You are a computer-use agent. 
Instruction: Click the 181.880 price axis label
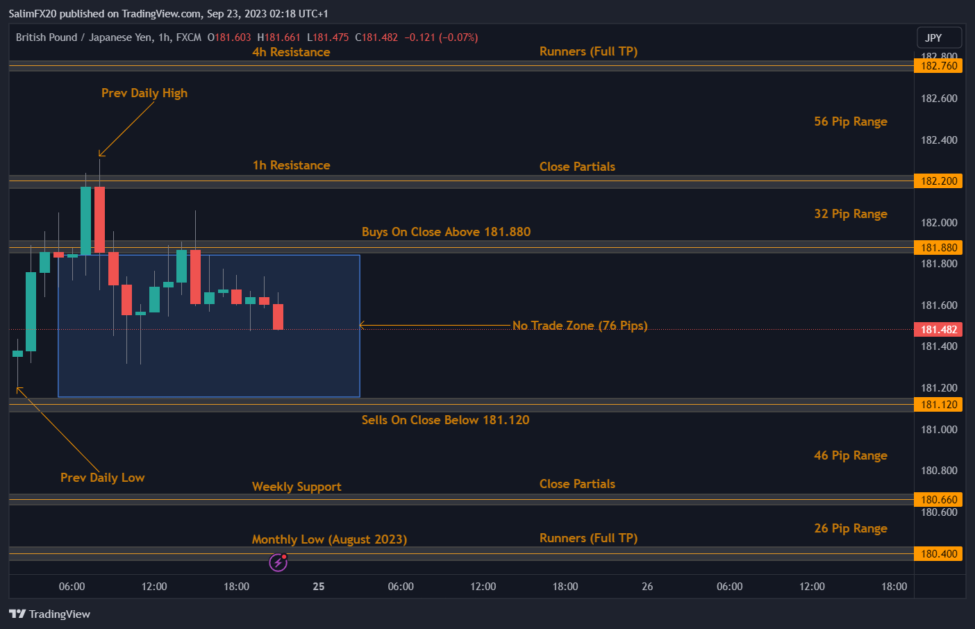tap(938, 248)
